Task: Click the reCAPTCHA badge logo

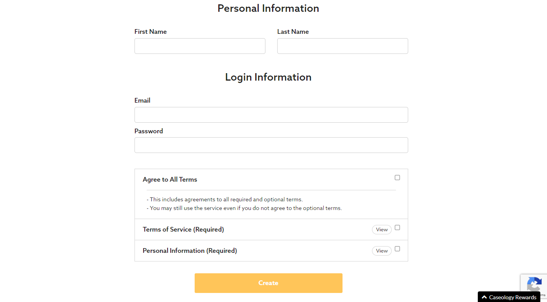Action: point(534,284)
